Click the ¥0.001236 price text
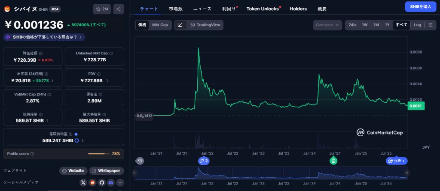Viewport: 440px width, 191px height. (x=34, y=25)
